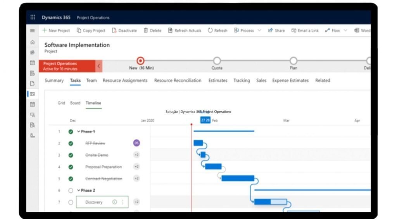The width and height of the screenshot is (397, 223).
Task: Open the Sales tab
Action: click(261, 81)
